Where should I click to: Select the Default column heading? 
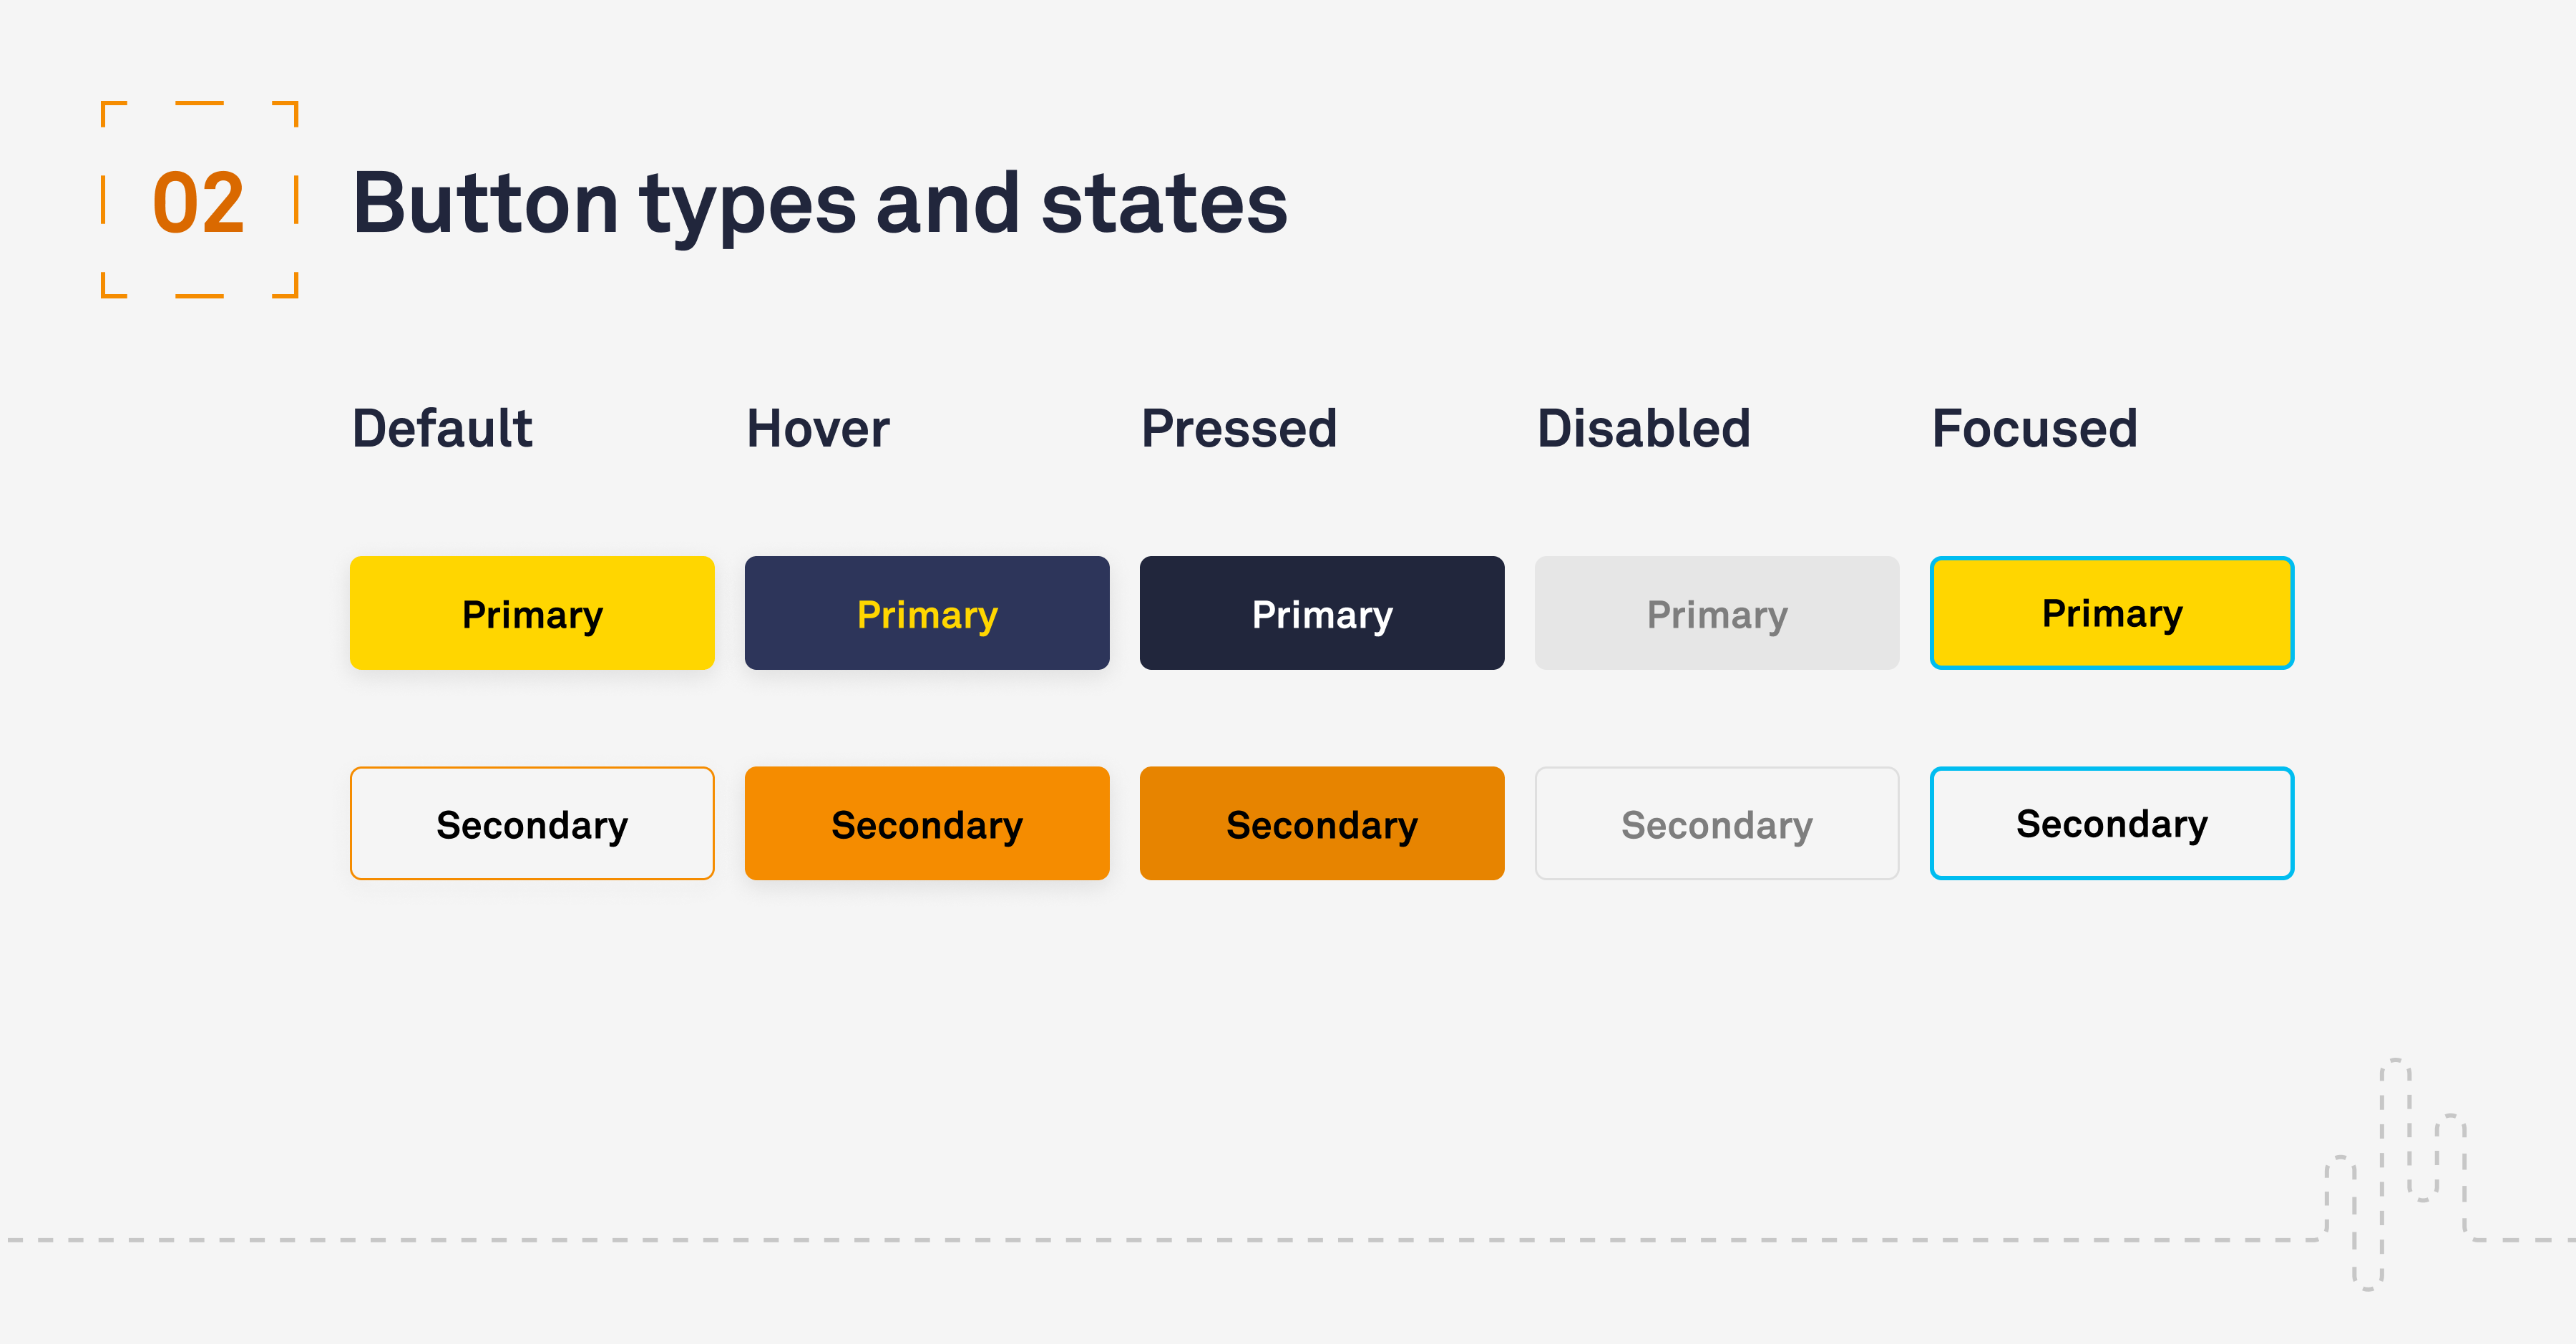click(x=442, y=429)
